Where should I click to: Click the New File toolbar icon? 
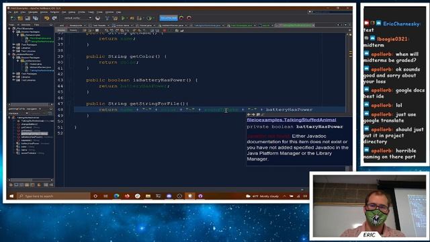pos(13,18)
